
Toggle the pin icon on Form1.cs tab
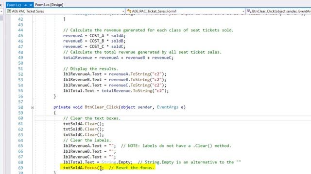[x=25, y=5]
